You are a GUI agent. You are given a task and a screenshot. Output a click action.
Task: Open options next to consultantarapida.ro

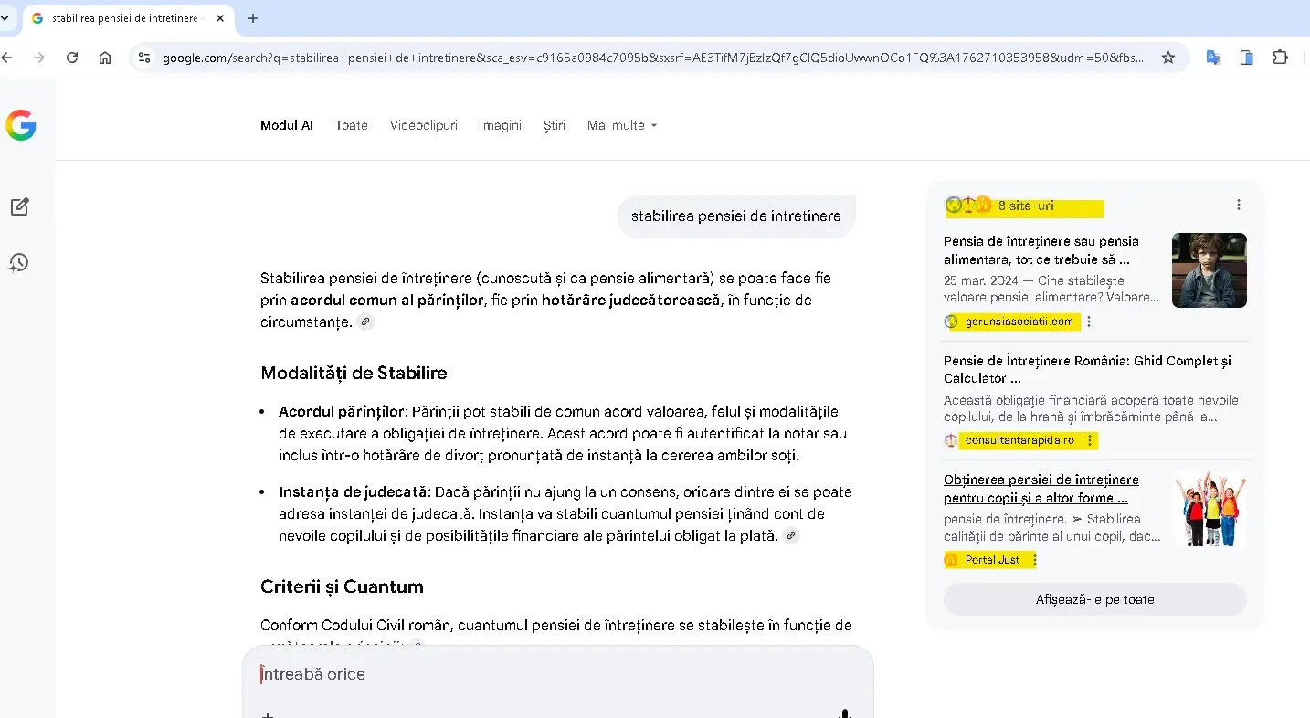point(1091,440)
